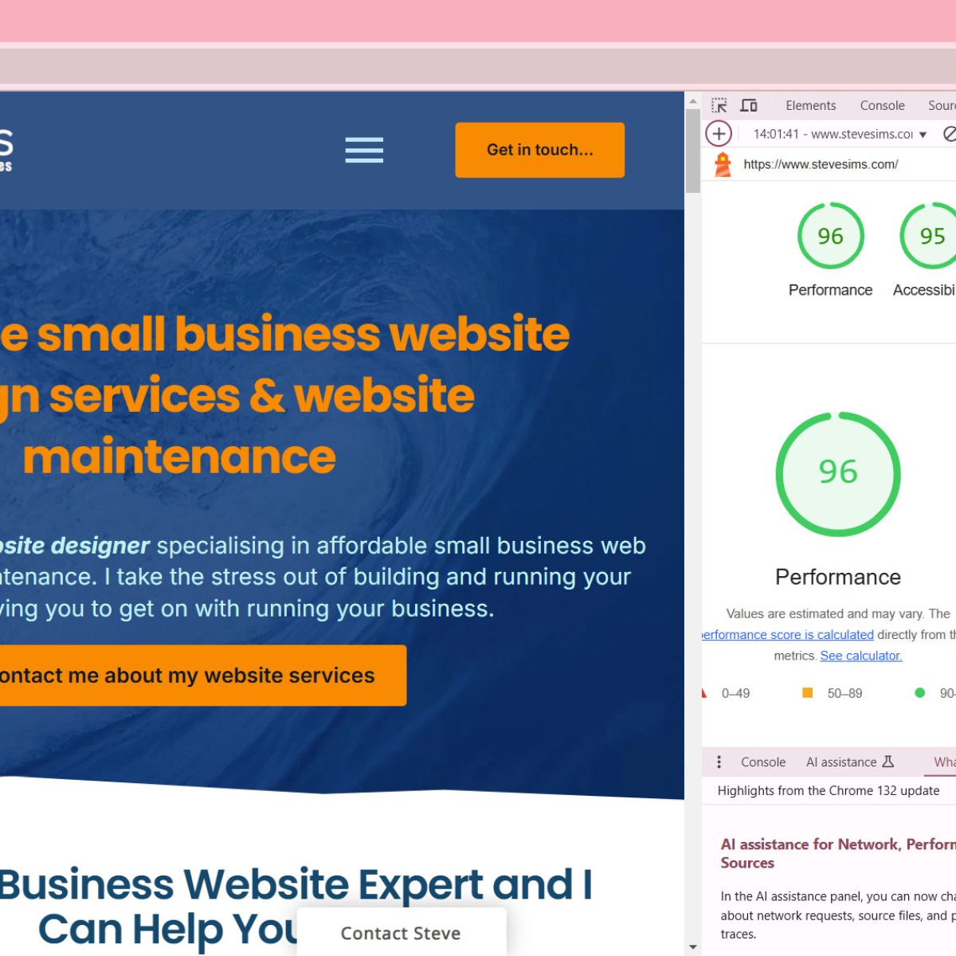Toggle the device toolbar icon
Viewport: 956px width, 956px height.
click(x=749, y=105)
